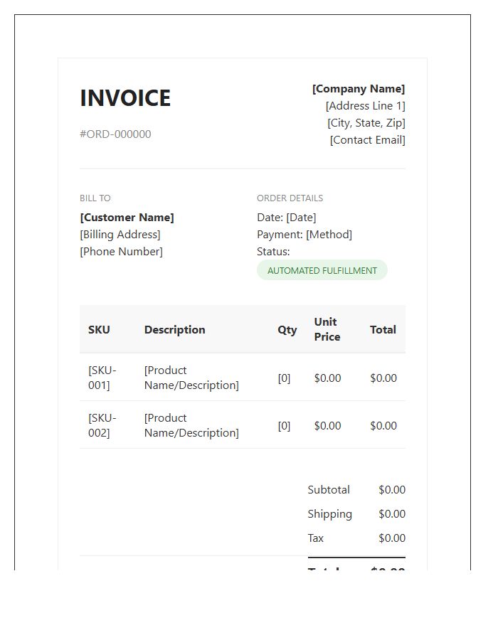Click the [SKU-002] cell

[102, 425]
